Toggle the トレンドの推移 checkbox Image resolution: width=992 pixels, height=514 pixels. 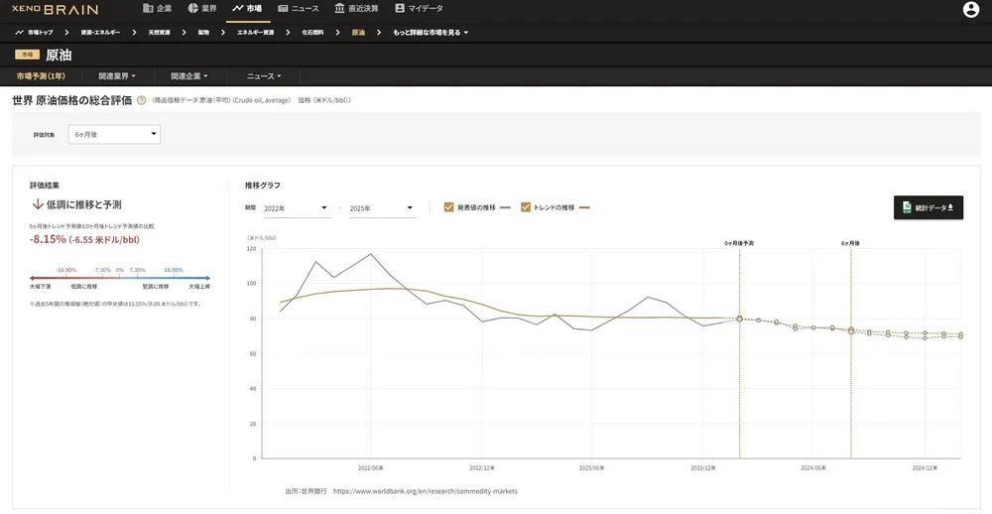click(x=526, y=207)
